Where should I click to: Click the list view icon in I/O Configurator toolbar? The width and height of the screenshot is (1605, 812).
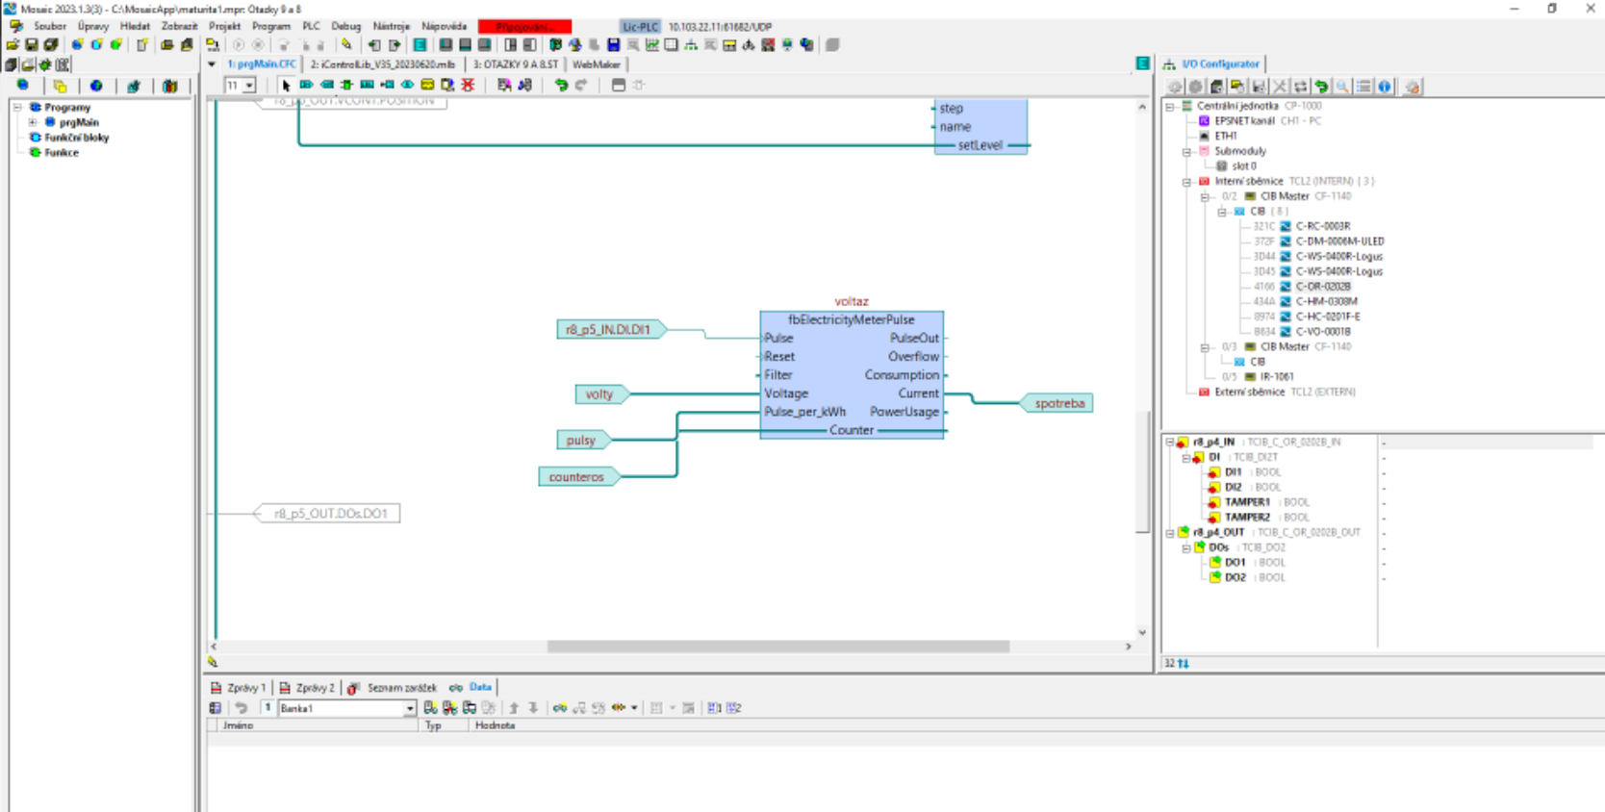[x=1363, y=87]
